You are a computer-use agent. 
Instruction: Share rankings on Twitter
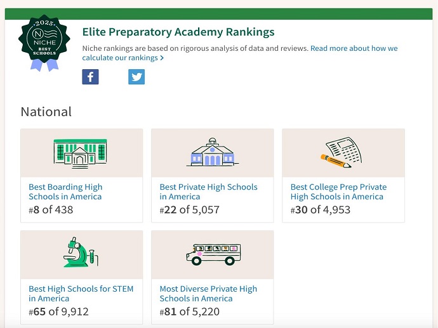(136, 77)
